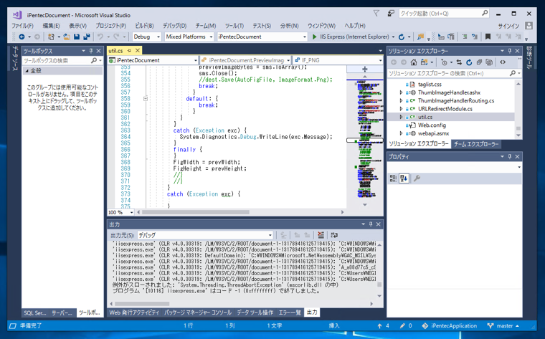Open the ビルド(B) menu

pos(144,26)
